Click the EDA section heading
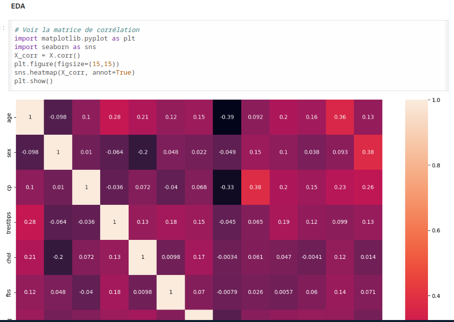454x322 pixels. [18, 7]
